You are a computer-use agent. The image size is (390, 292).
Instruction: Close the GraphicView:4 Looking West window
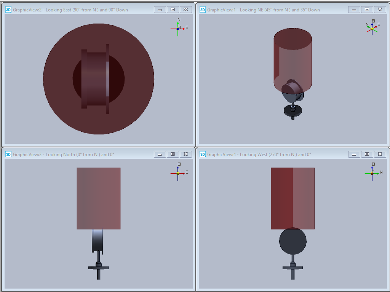point(380,154)
